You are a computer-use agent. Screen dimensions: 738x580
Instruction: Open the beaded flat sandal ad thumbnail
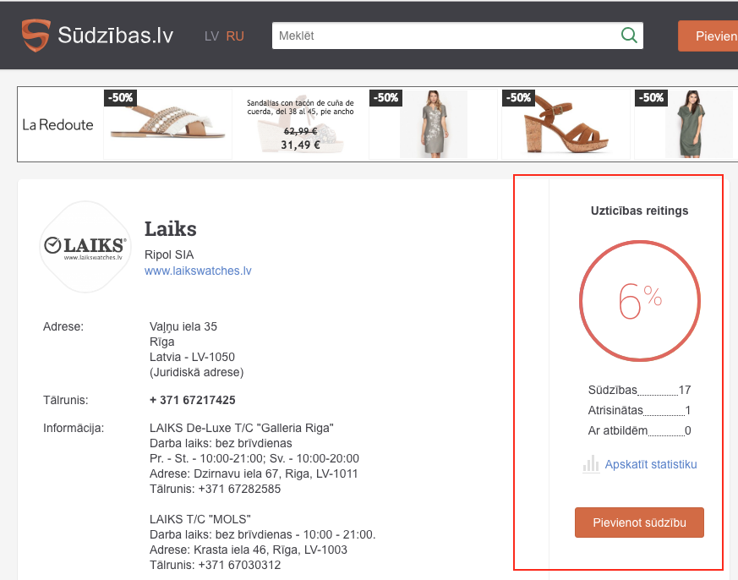(x=167, y=124)
